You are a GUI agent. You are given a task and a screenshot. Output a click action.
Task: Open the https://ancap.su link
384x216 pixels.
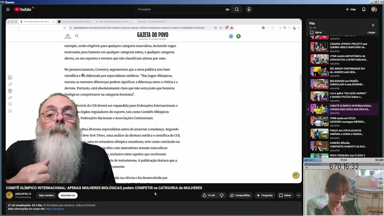pos(55,209)
